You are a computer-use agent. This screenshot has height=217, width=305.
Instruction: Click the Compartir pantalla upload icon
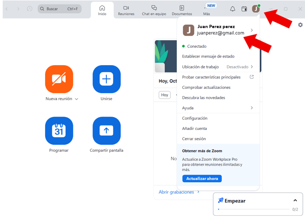[x=106, y=130]
